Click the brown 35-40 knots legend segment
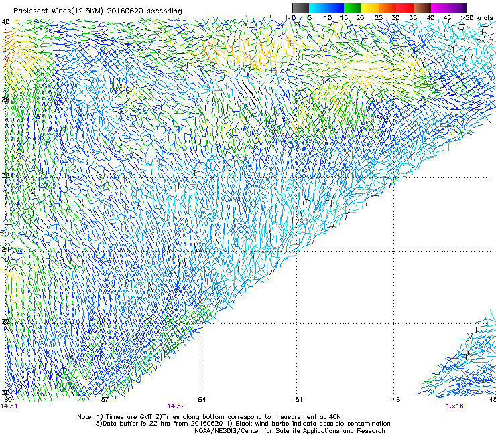Screen dimensions: 496x435 tap(422, 8)
